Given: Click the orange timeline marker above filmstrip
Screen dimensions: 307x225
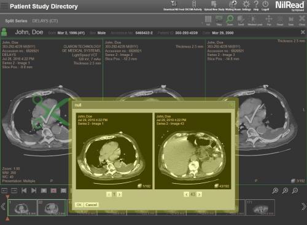Looking at the screenshot, I should tap(7, 197).
